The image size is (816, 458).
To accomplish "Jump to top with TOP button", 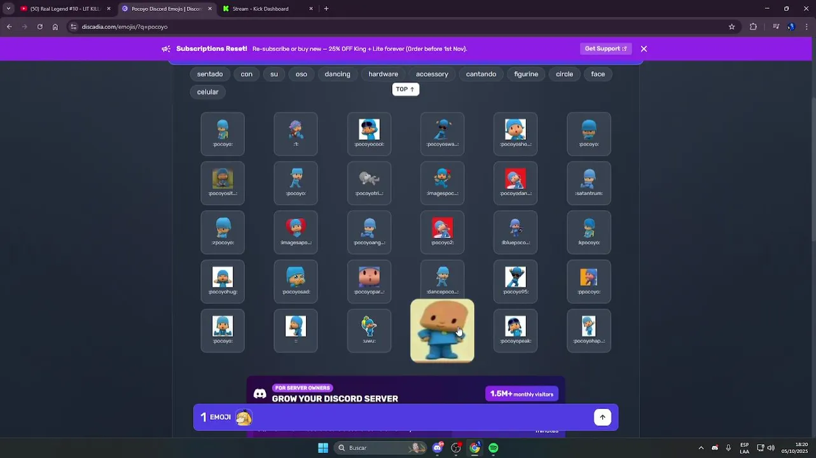I will 405,89.
